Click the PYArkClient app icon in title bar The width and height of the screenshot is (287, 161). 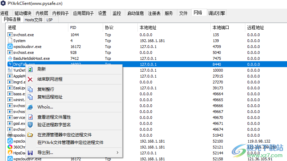click(3, 3)
